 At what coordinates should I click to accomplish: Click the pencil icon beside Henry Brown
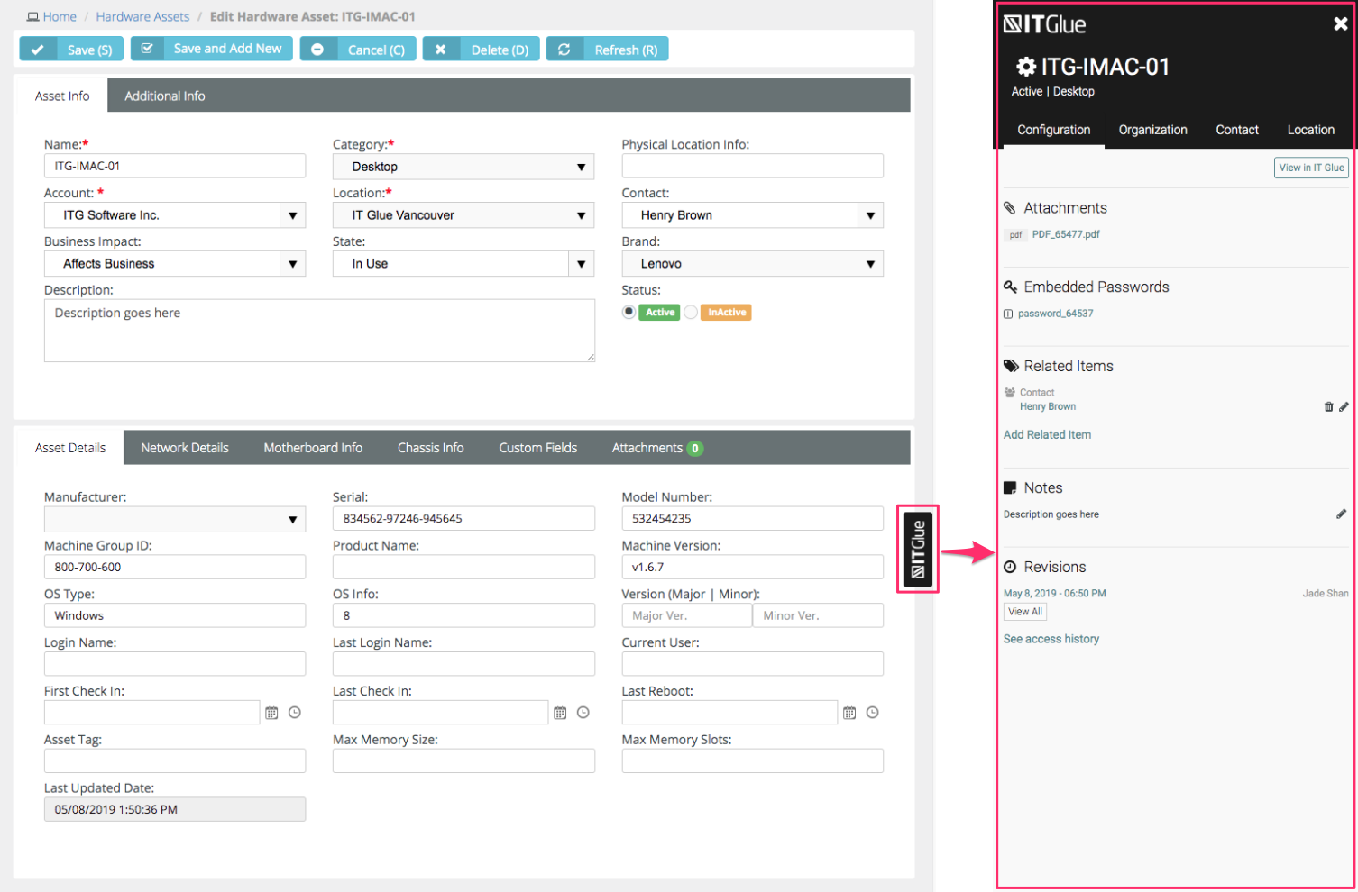tap(1344, 407)
